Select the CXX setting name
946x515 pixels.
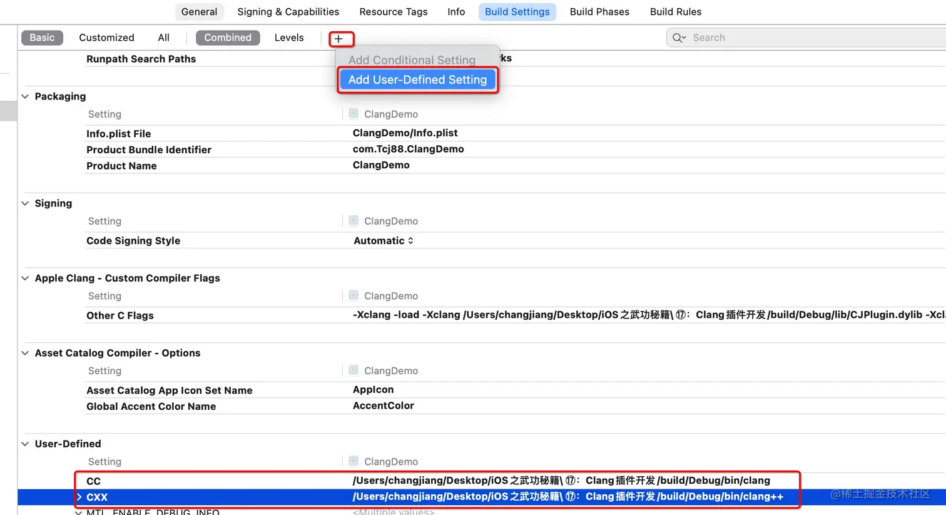[97, 497]
